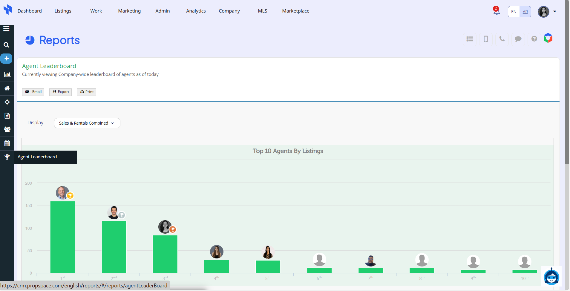Switch language to EN
This screenshot has width=570, height=291.
tap(514, 12)
